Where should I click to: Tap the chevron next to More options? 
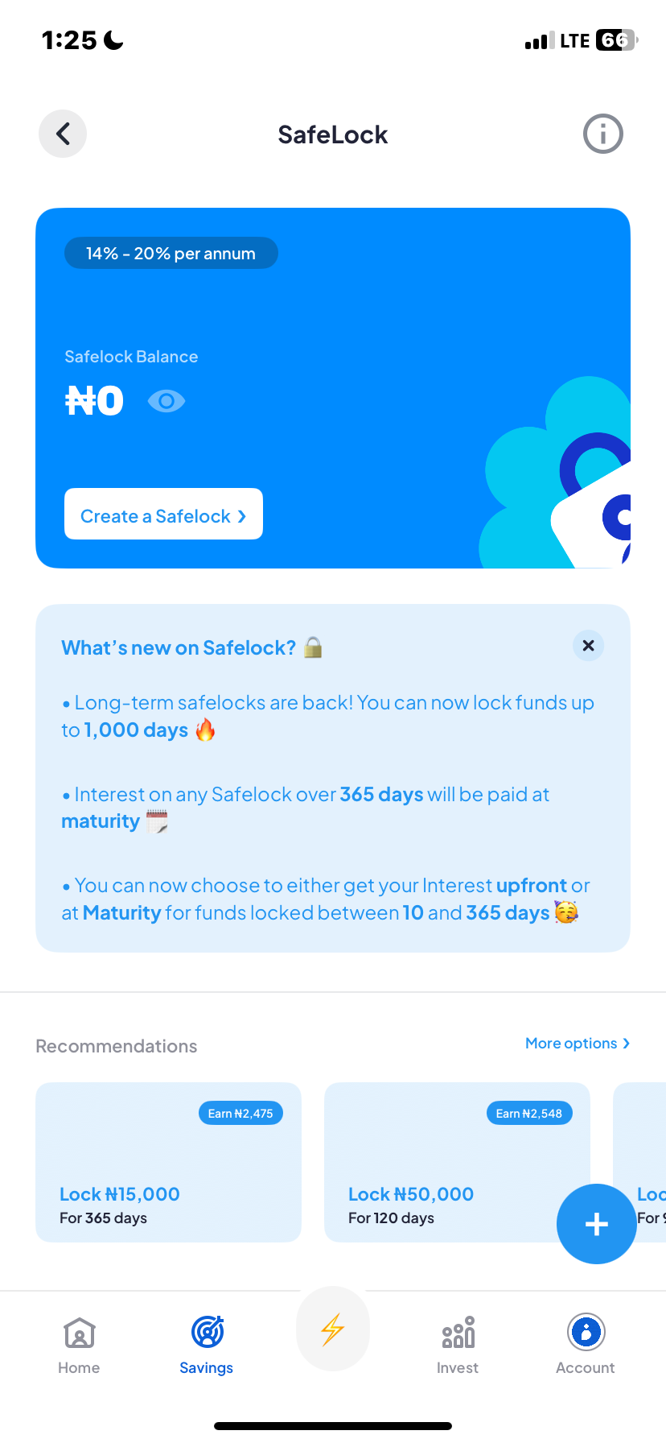point(626,1043)
